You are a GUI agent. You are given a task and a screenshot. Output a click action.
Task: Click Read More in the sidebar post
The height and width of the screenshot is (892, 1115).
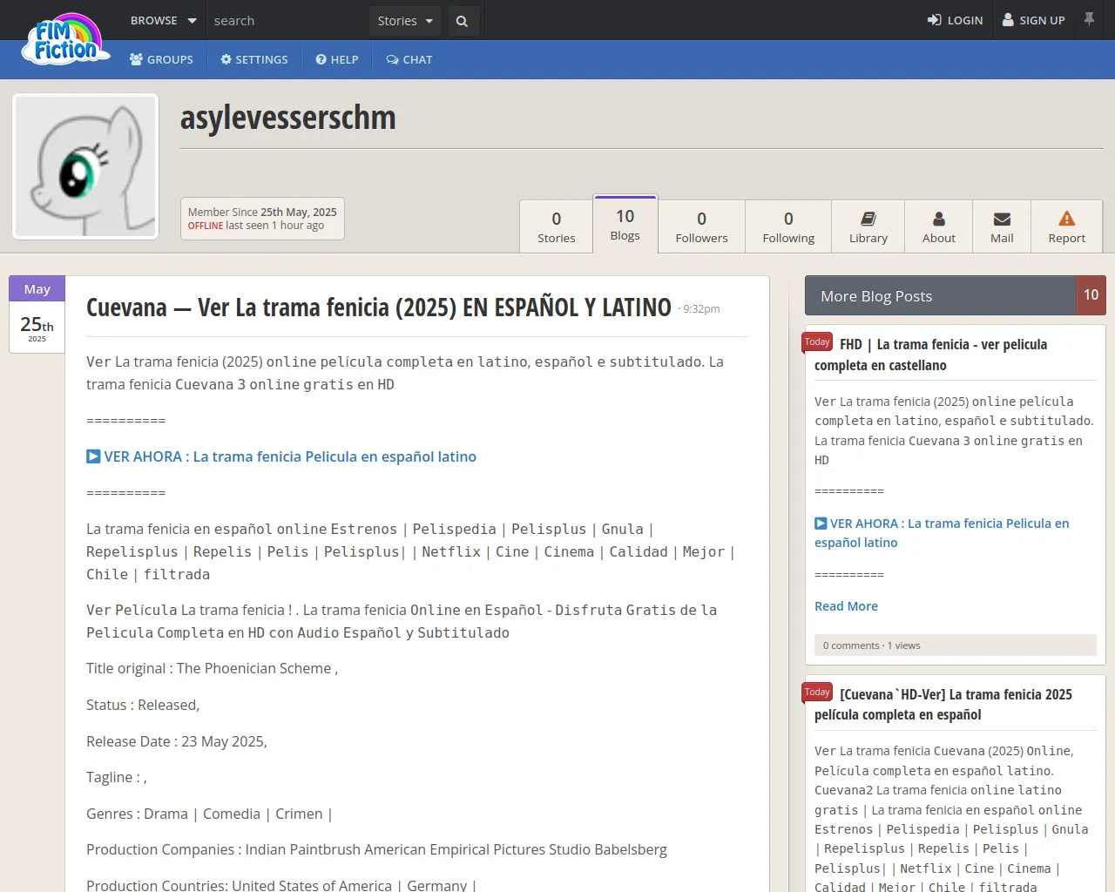(846, 606)
